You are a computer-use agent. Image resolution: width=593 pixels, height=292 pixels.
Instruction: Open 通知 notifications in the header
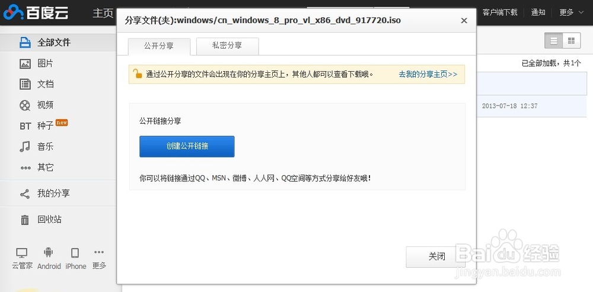pos(538,12)
